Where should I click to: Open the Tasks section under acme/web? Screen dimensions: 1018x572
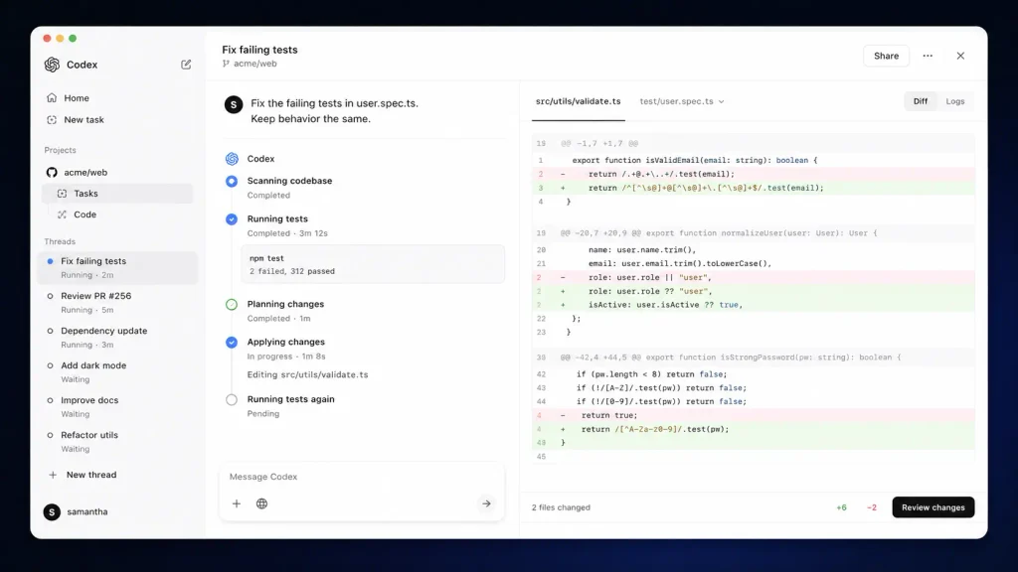117,194
